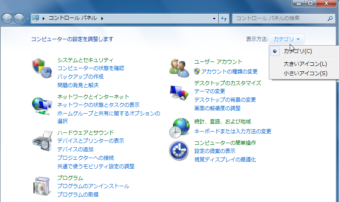
Task: Open 共通で使うモビリティ設定の調整 link
Action: (x=96, y=167)
